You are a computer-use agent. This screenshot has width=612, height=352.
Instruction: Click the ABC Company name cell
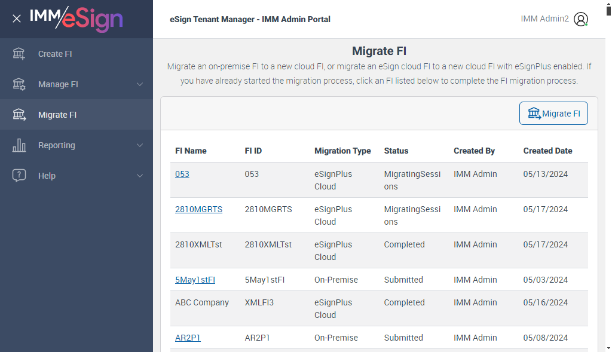click(x=202, y=302)
